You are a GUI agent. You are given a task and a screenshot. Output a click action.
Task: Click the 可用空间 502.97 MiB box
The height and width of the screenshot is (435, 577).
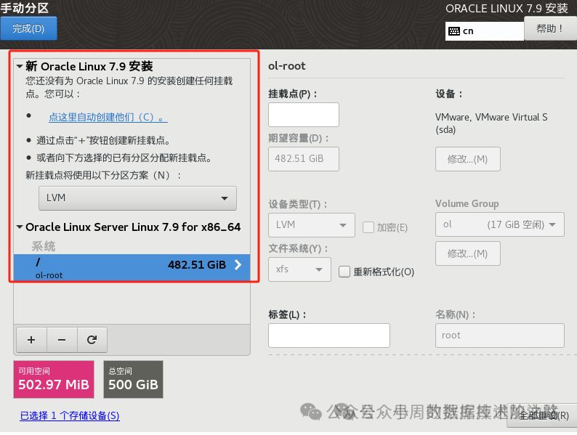pyautogui.click(x=54, y=380)
